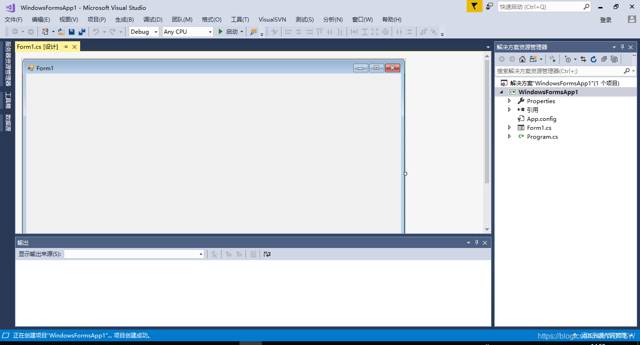Click the Save All icon
This screenshot has width=640, height=345.
point(82,32)
